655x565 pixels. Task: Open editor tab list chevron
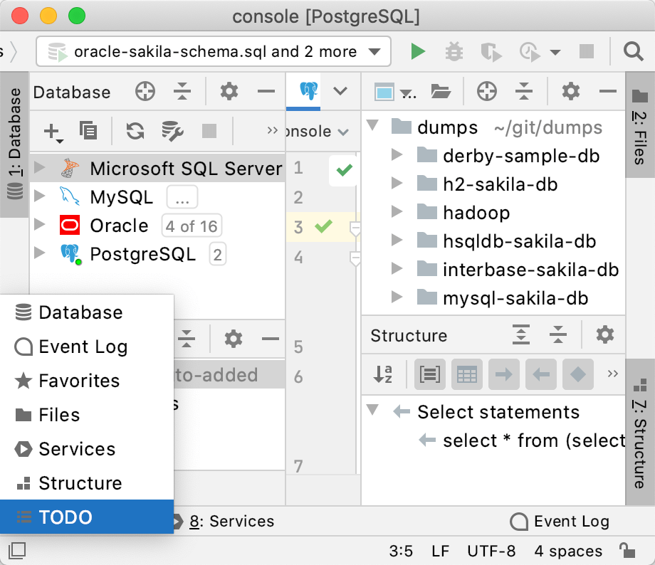pos(340,90)
